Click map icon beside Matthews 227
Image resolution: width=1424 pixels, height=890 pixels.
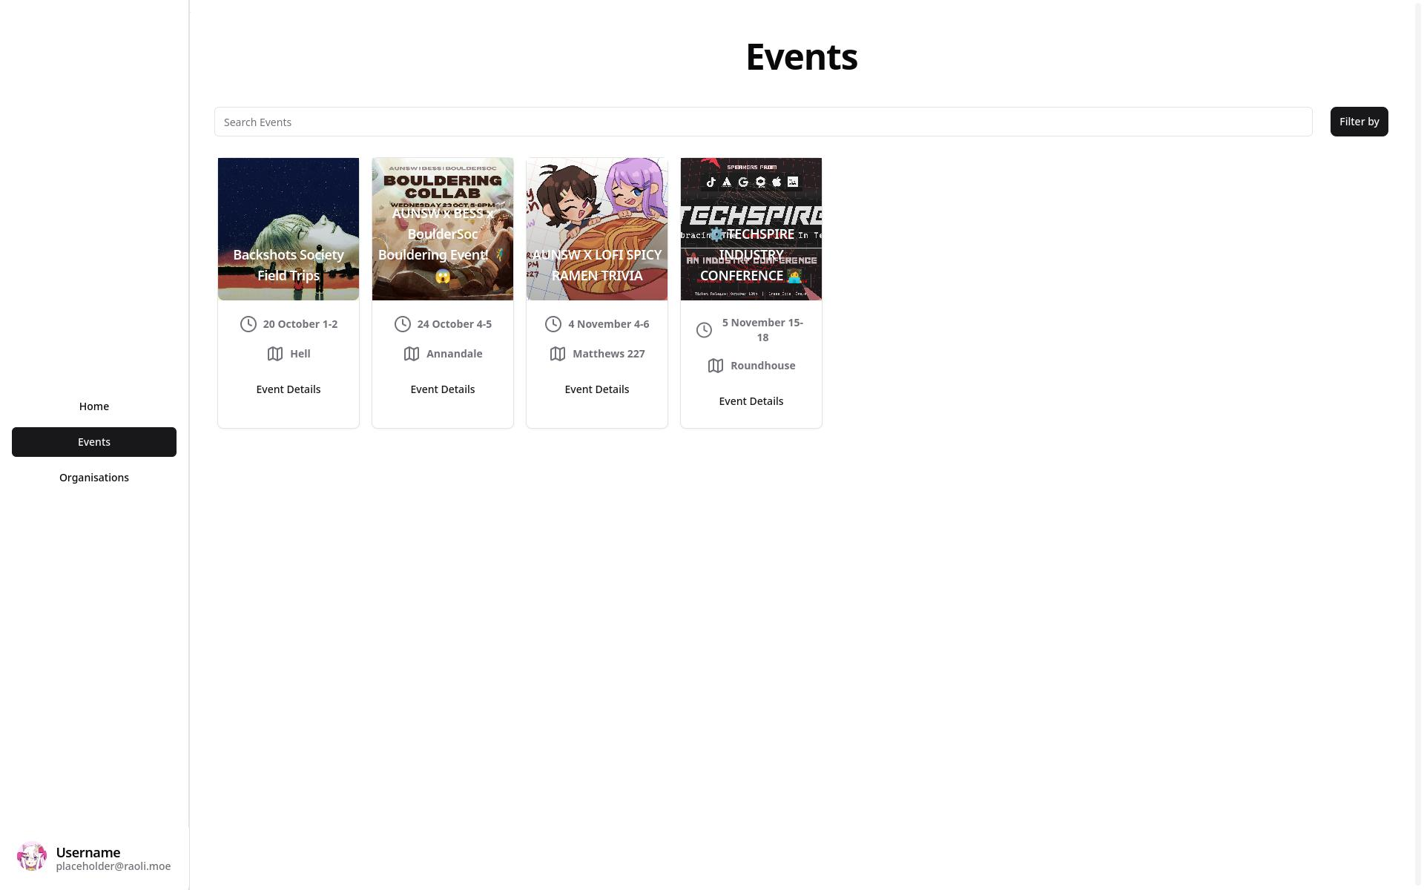point(558,354)
